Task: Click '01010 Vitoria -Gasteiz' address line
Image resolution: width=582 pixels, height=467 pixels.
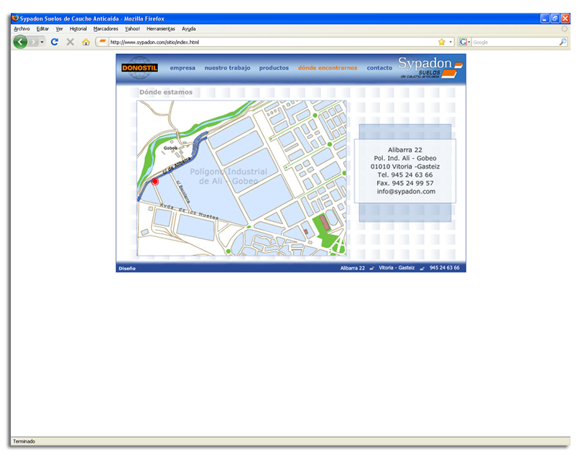Action: coord(405,167)
